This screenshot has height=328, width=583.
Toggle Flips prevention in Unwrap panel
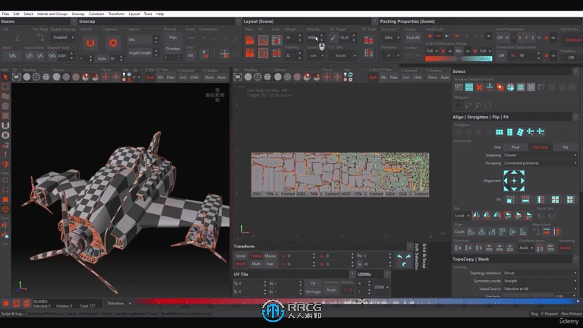coord(173,37)
